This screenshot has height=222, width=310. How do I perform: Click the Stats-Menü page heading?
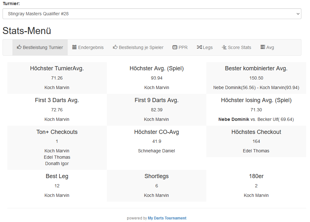[x=27, y=31]
